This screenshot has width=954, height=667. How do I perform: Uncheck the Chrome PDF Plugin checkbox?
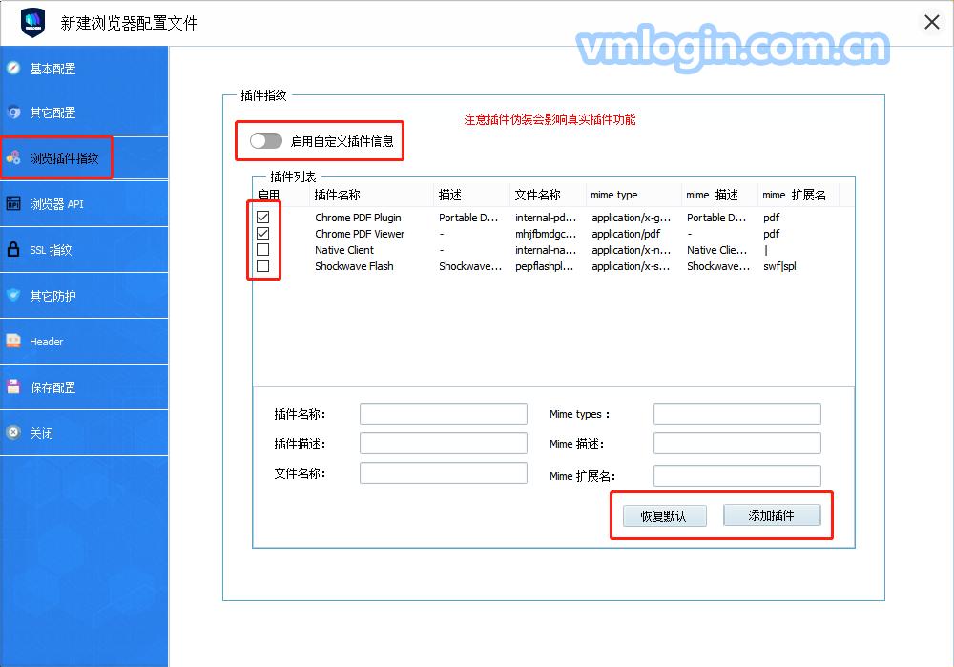[x=262, y=217]
